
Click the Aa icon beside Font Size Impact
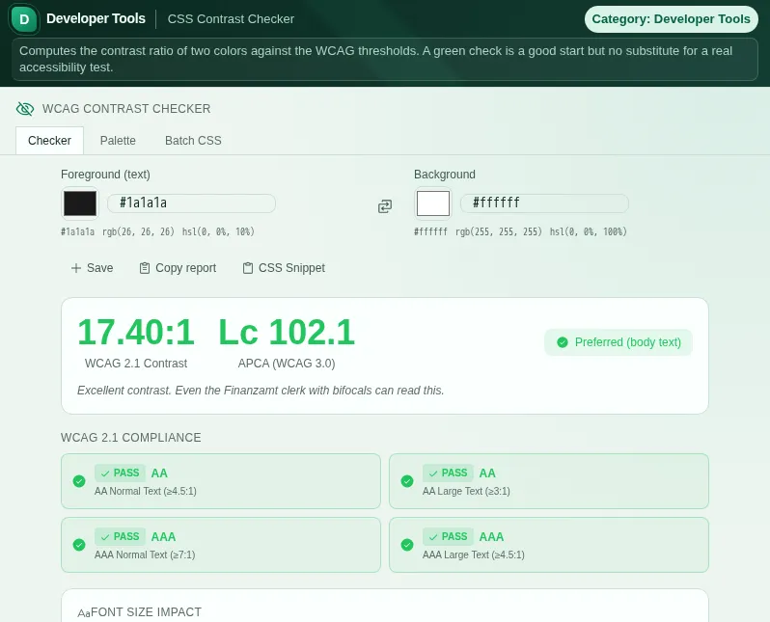click(84, 613)
